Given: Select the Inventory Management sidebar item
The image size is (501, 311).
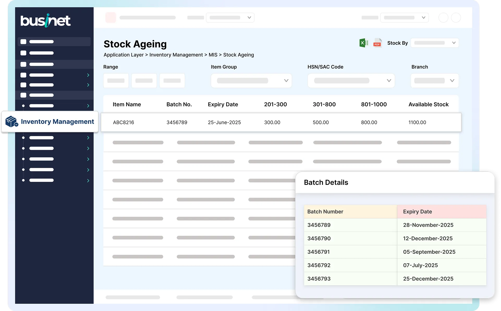Looking at the screenshot, I should pyautogui.click(x=50, y=122).
